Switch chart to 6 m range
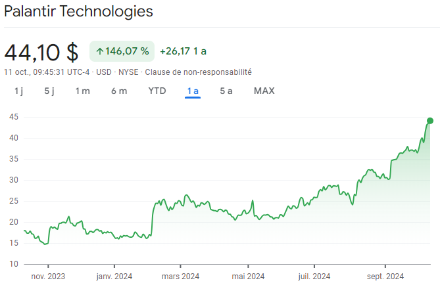 (119, 91)
